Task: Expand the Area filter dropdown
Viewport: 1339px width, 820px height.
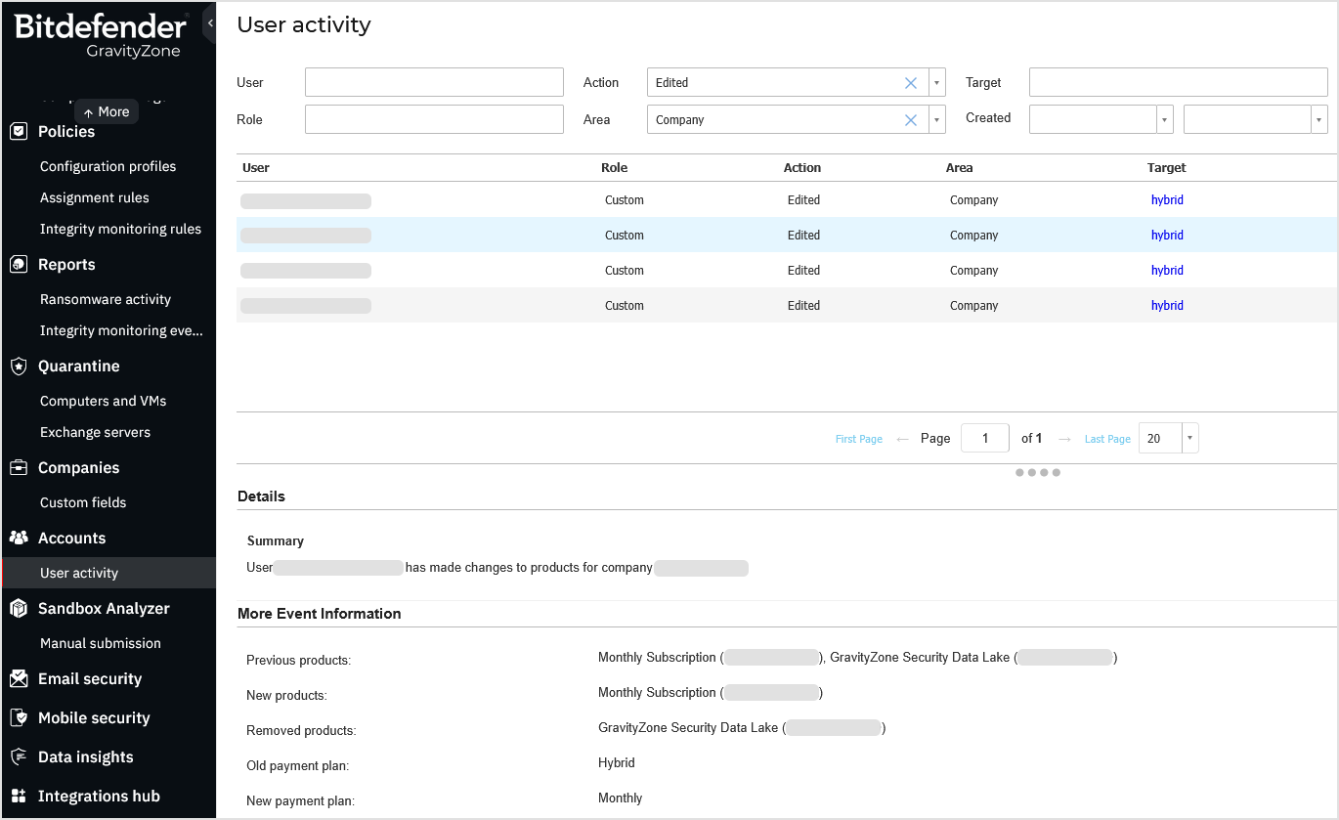Action: click(935, 119)
